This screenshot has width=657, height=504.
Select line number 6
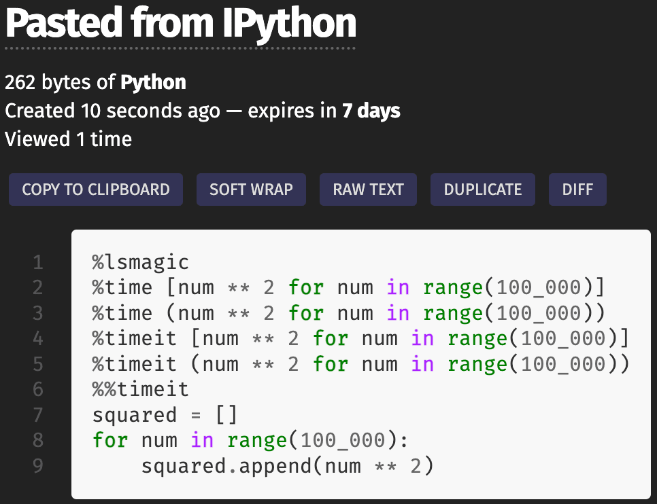(38, 389)
